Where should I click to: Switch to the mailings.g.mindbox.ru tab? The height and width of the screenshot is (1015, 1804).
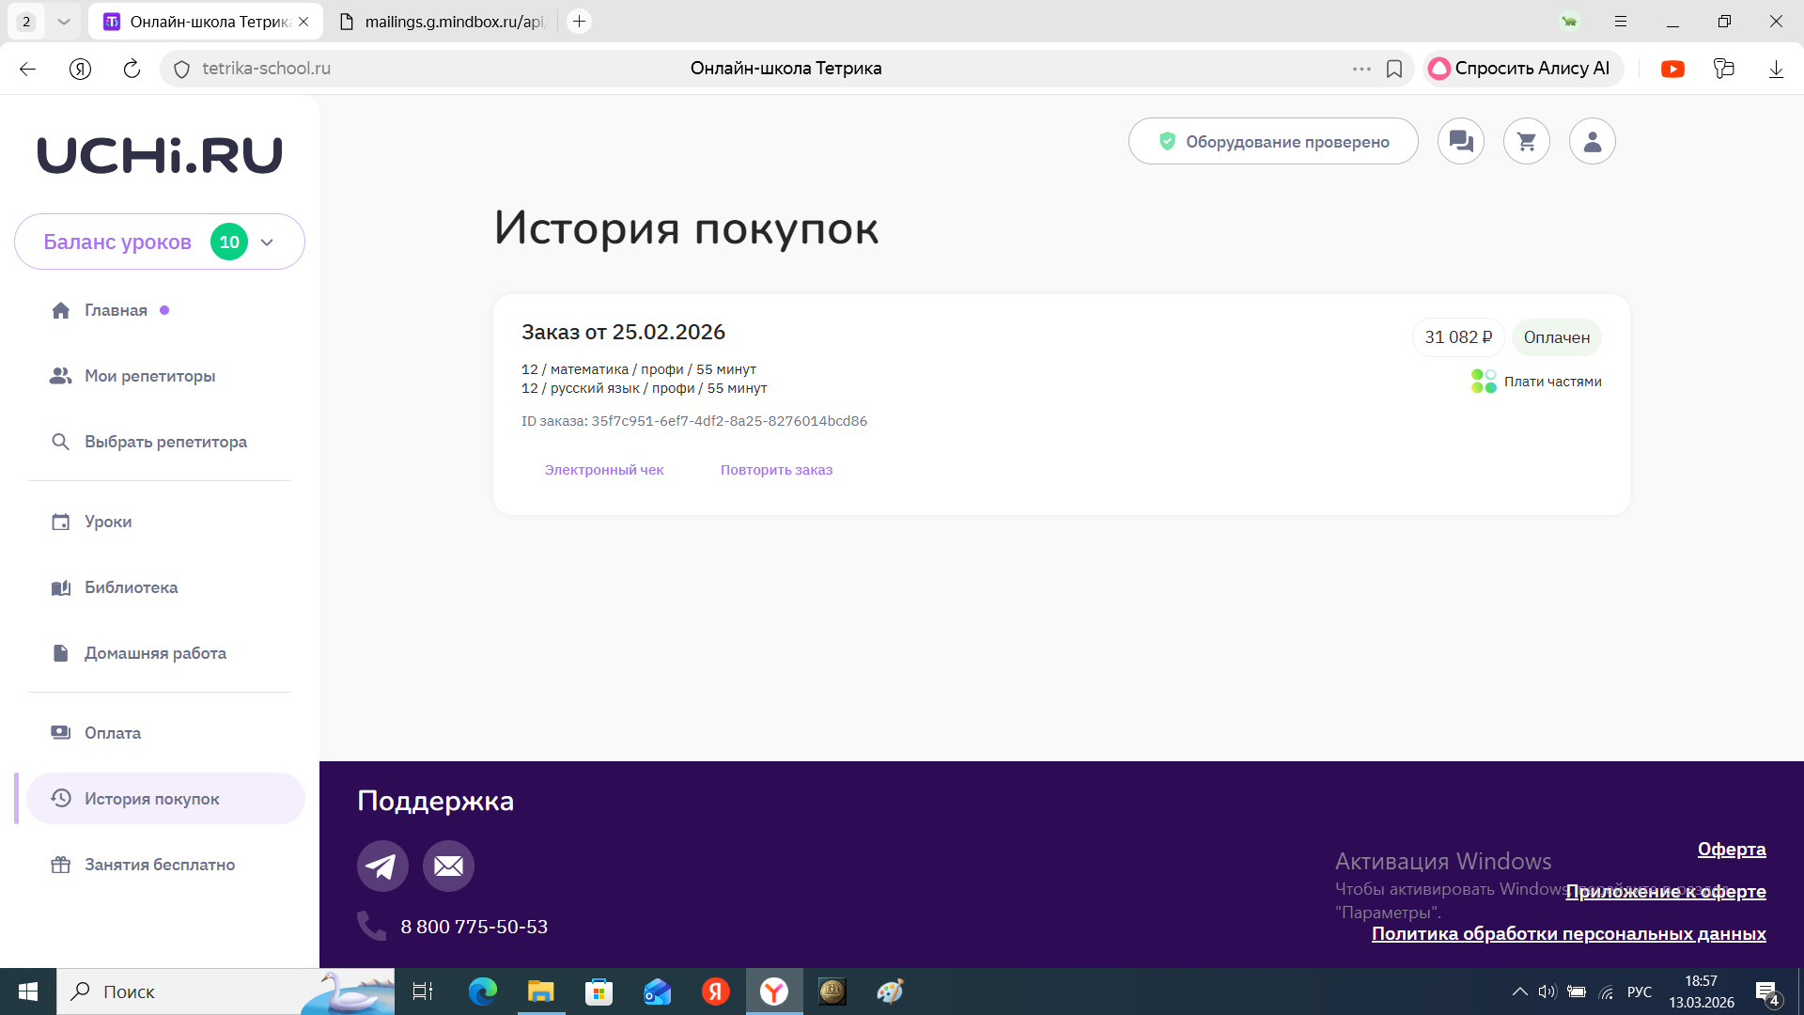tap(442, 21)
